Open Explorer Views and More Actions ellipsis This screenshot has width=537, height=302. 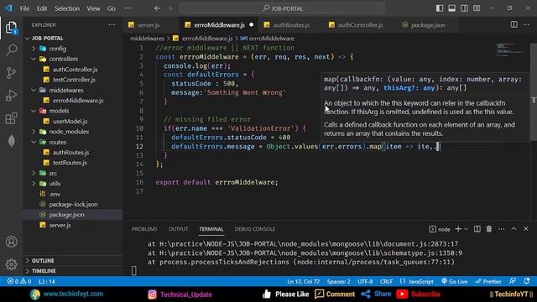[x=112, y=24]
